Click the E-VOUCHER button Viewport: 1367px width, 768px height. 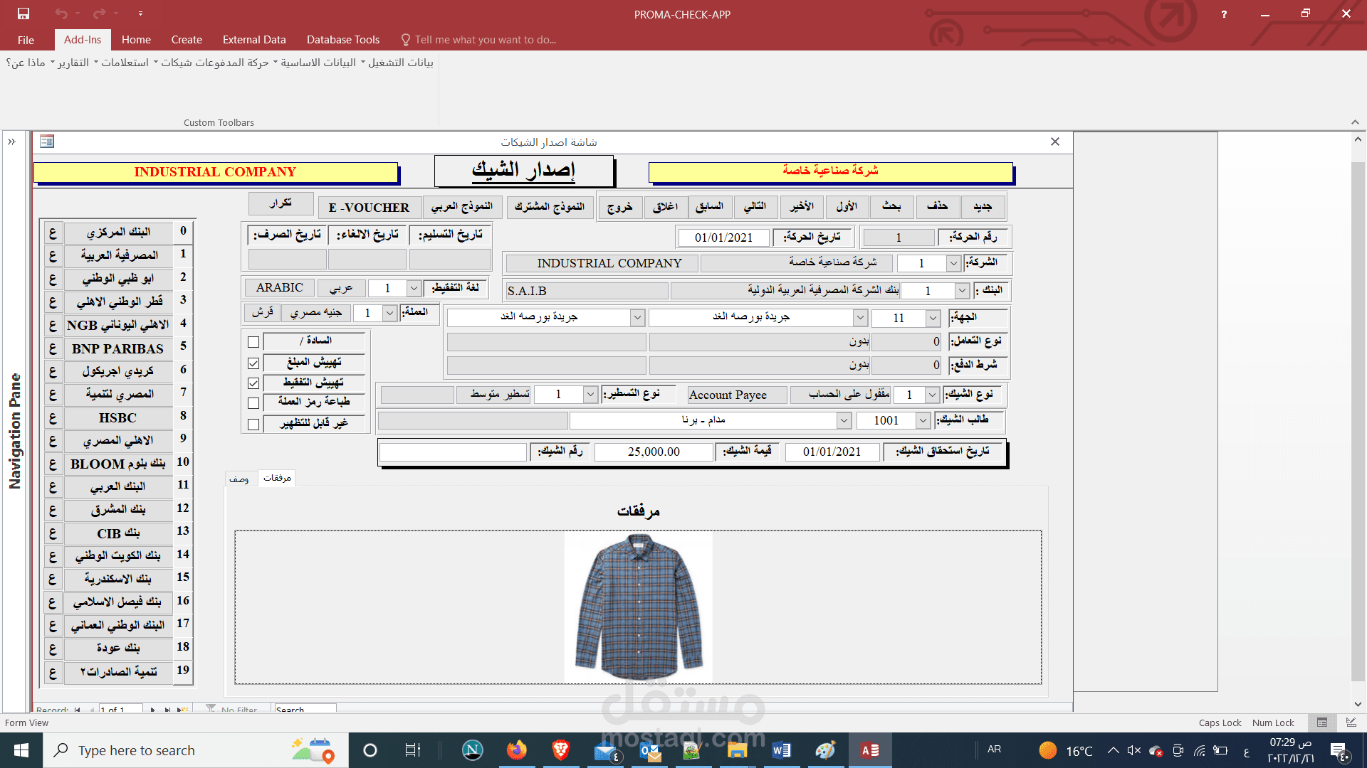pyautogui.click(x=369, y=207)
